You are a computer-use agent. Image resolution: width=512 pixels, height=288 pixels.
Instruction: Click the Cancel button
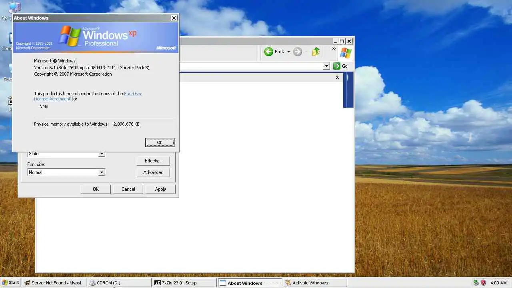tap(128, 189)
